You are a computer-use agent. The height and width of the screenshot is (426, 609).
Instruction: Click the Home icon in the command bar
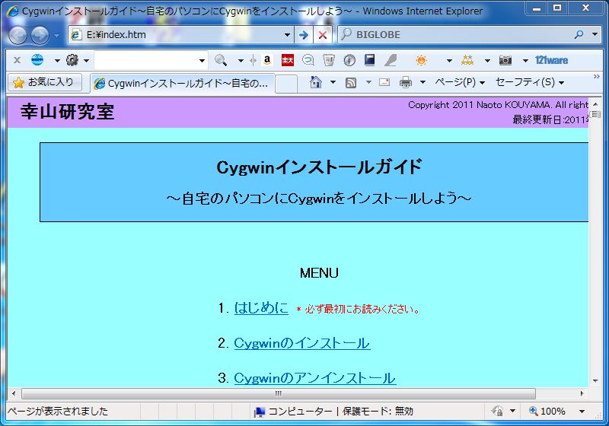pos(316,82)
